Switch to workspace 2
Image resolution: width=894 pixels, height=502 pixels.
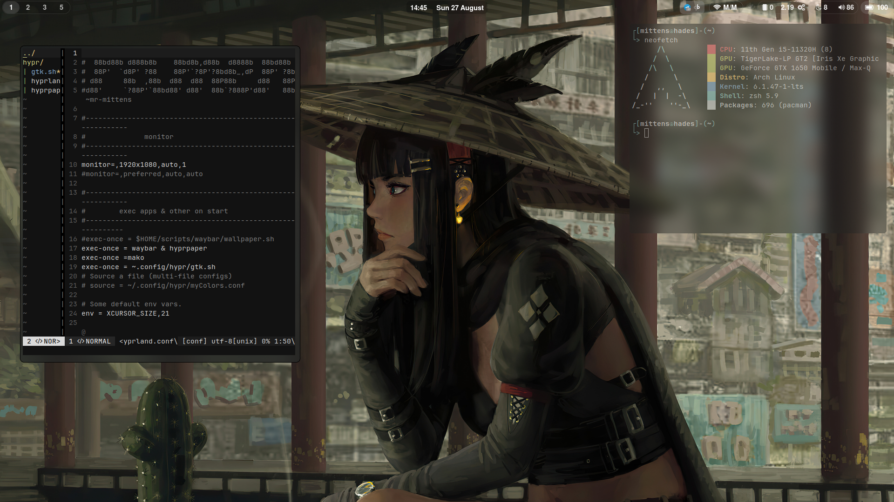28,7
